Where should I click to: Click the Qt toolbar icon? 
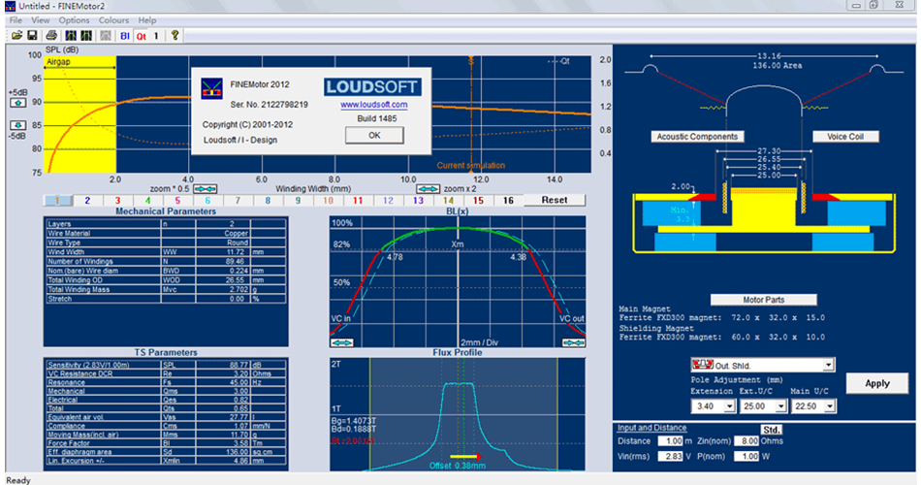141,36
